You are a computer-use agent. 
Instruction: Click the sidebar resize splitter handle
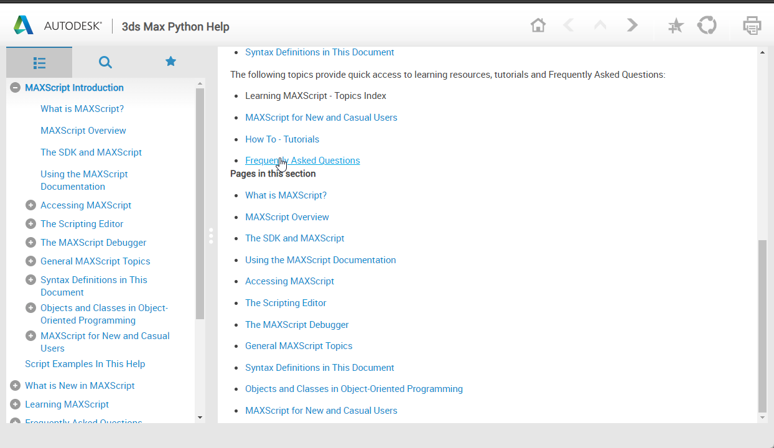pos(211,236)
